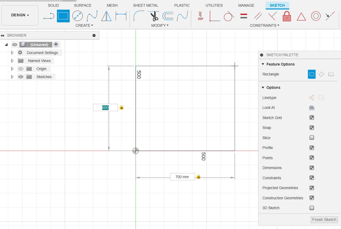Select the Mirror sketch tool

tap(107, 16)
